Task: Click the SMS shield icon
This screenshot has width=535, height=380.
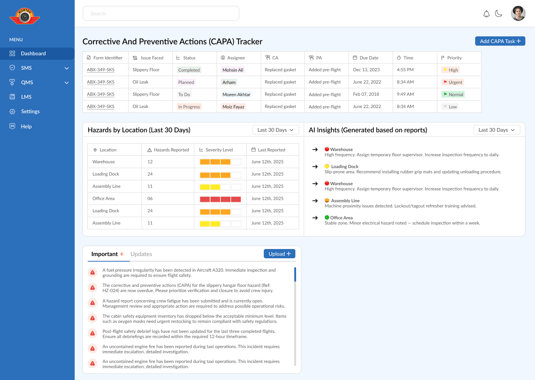Action: (12, 68)
